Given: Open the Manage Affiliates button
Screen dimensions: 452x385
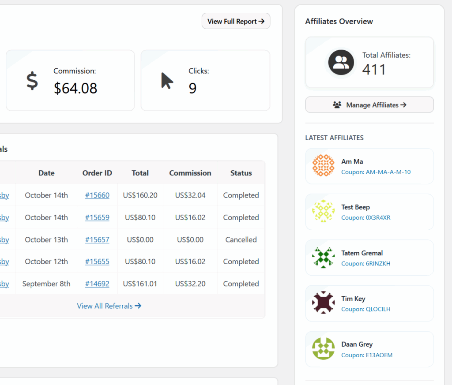Looking at the screenshot, I should (x=369, y=105).
